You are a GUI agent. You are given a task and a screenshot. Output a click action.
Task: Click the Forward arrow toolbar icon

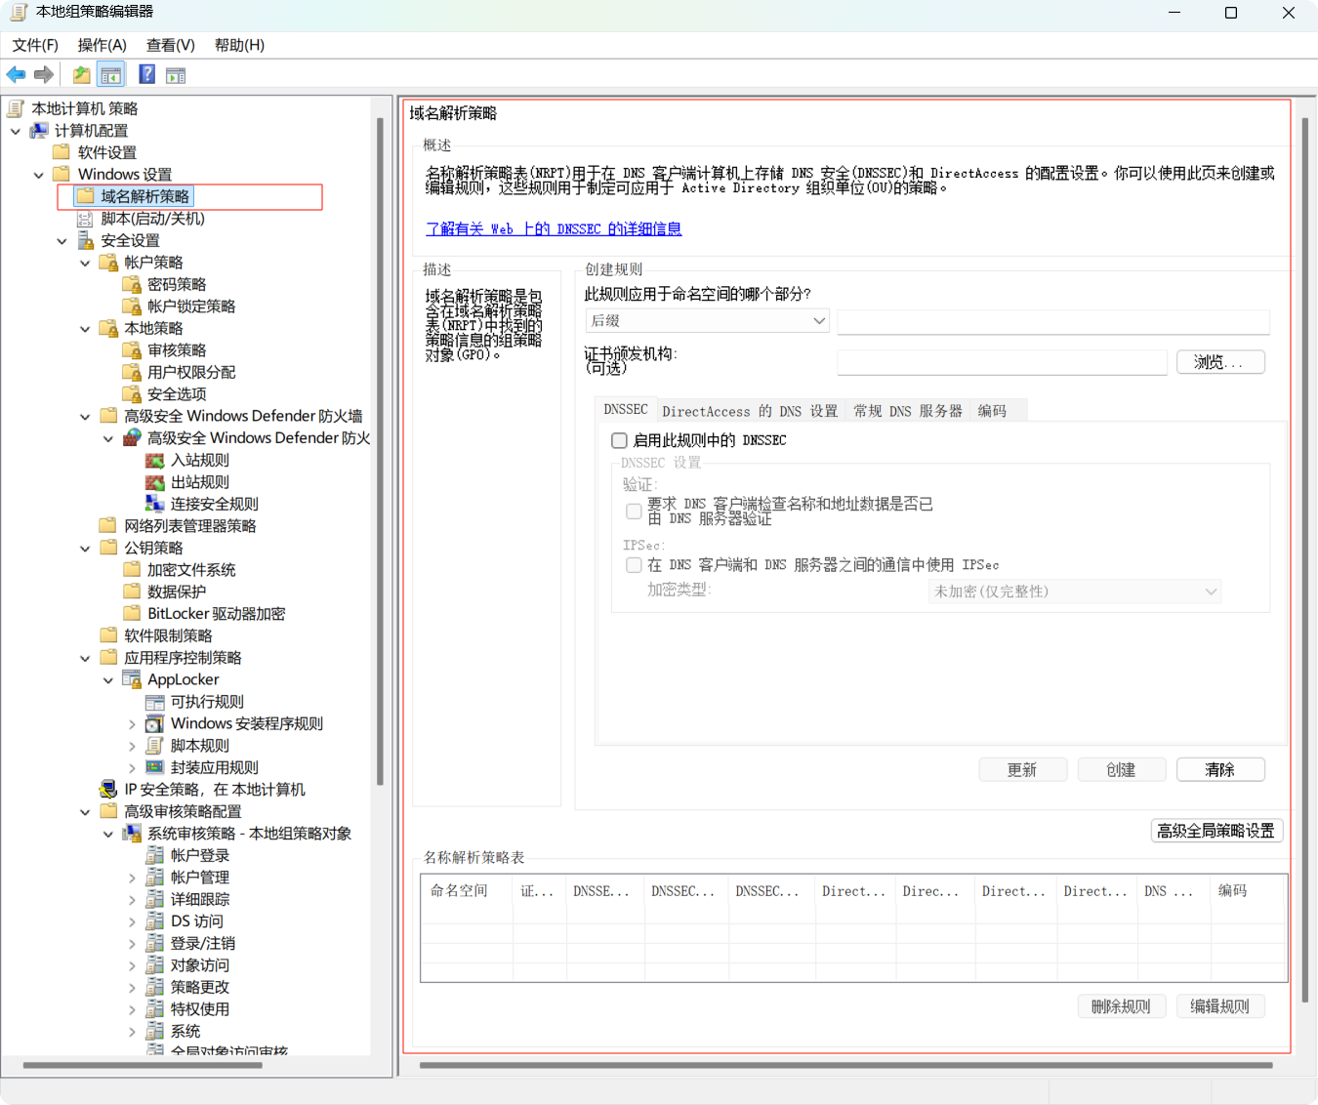click(43, 74)
